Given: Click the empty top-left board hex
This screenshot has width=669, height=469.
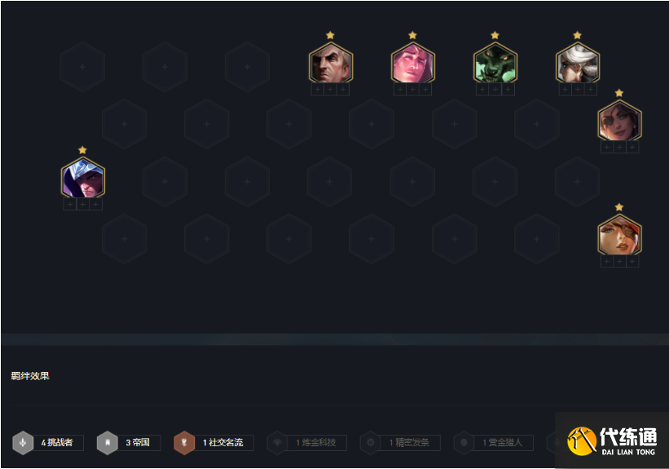Looking at the screenshot, I should (82, 67).
